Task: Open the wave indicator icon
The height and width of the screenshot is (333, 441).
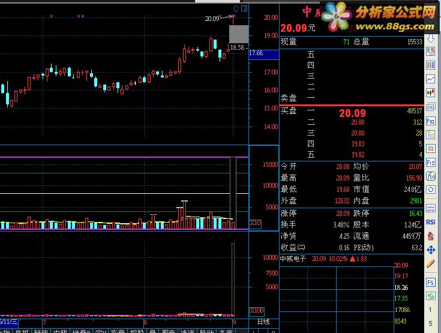Action: tap(431, 208)
